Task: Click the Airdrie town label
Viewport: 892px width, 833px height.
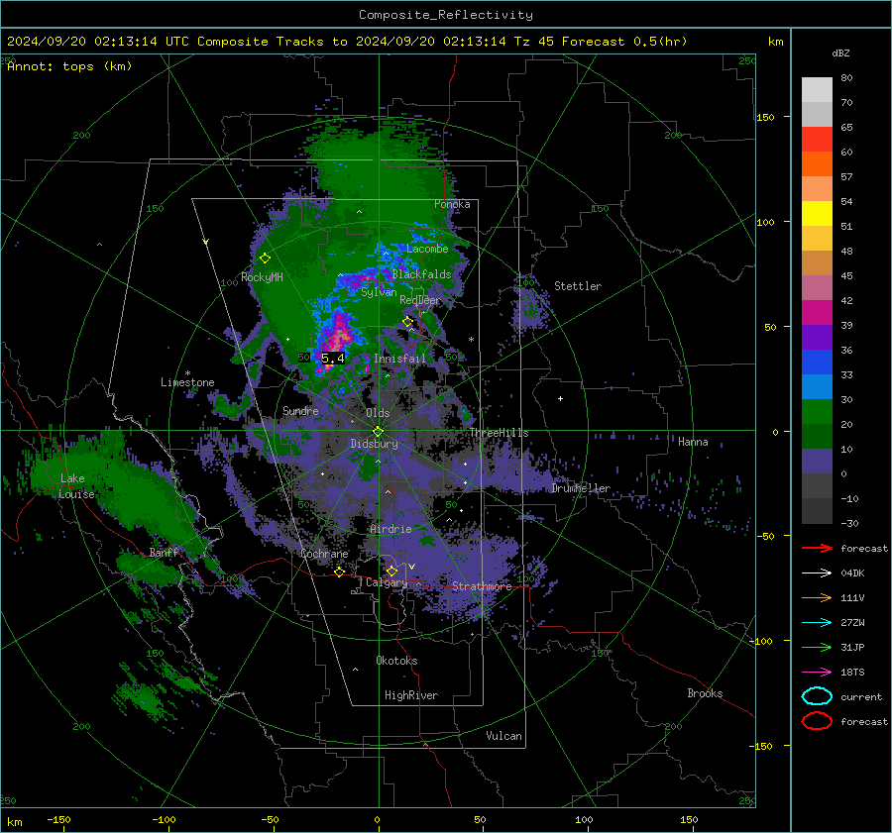Action: click(x=390, y=529)
